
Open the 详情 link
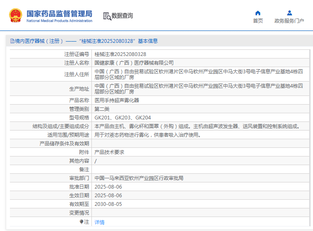click(x=99, y=222)
